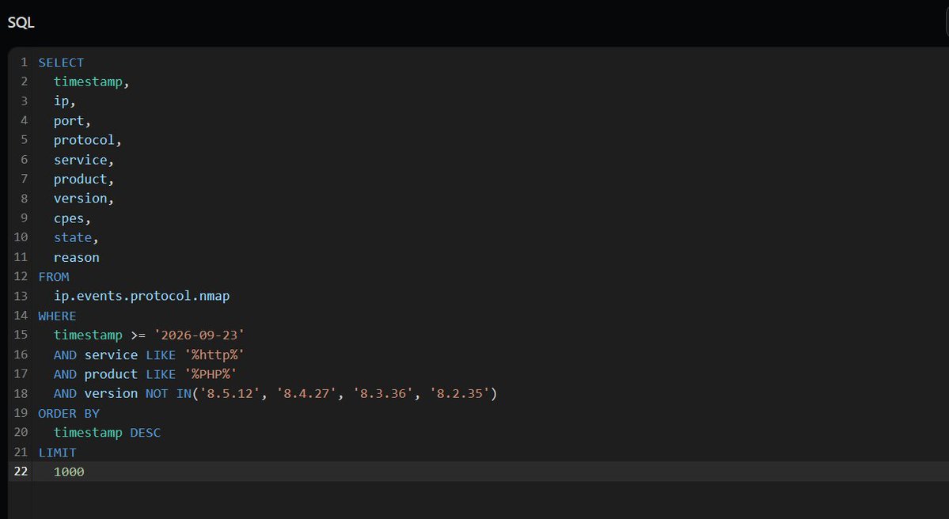
Task: Click DESC keyword on line 20
Action: 146,433
